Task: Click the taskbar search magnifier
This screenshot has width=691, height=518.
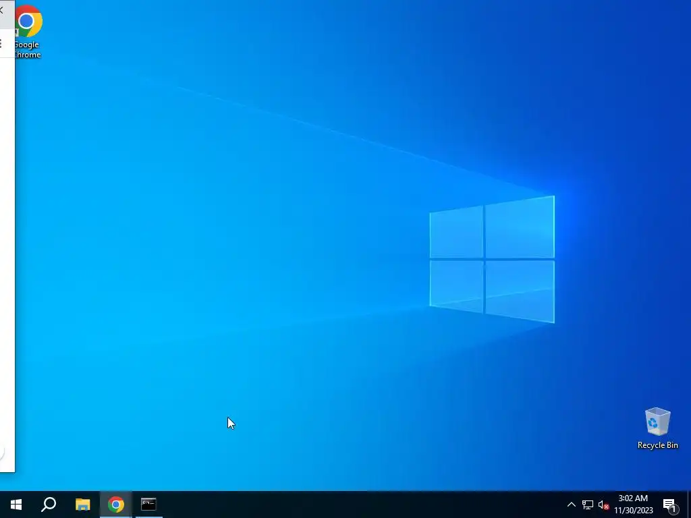Action: click(49, 505)
